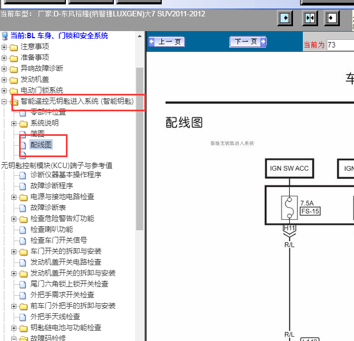Open 检查喇叭功能 page
Image resolution: width=354 pixels, height=341 pixels.
click(x=52, y=230)
